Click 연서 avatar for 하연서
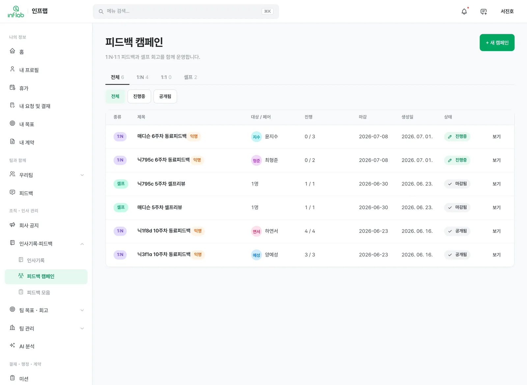Image resolution: width=527 pixels, height=385 pixels. click(257, 231)
